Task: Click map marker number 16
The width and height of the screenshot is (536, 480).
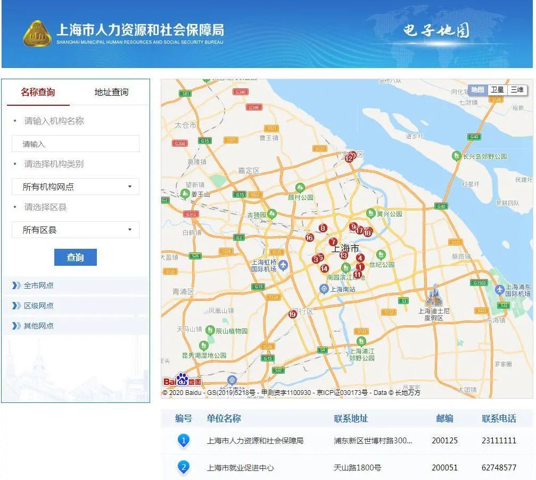Action: click(x=309, y=238)
